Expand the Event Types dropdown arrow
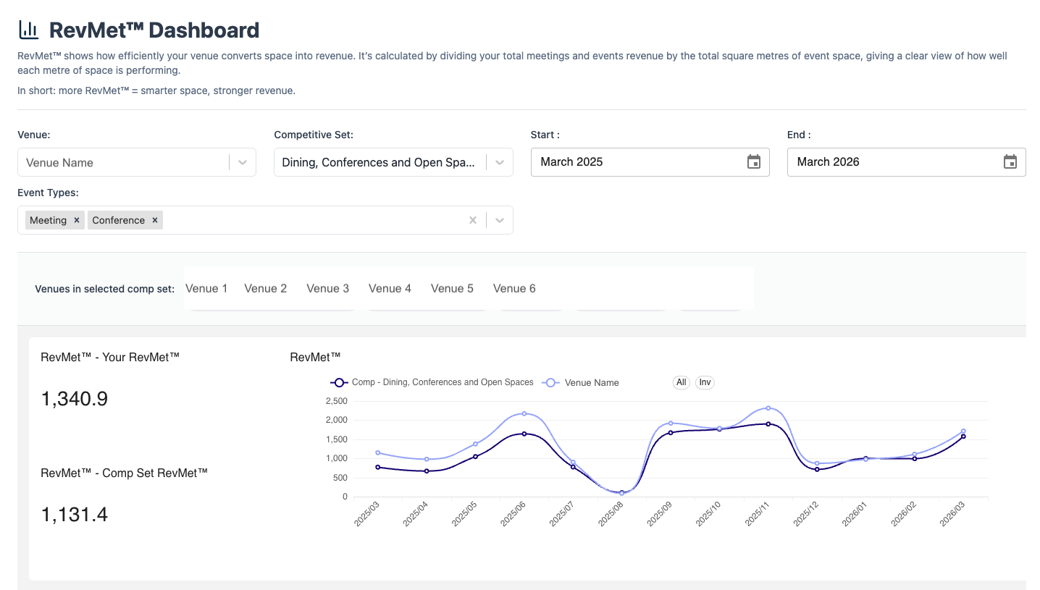This screenshot has width=1040, height=590. [x=499, y=220]
